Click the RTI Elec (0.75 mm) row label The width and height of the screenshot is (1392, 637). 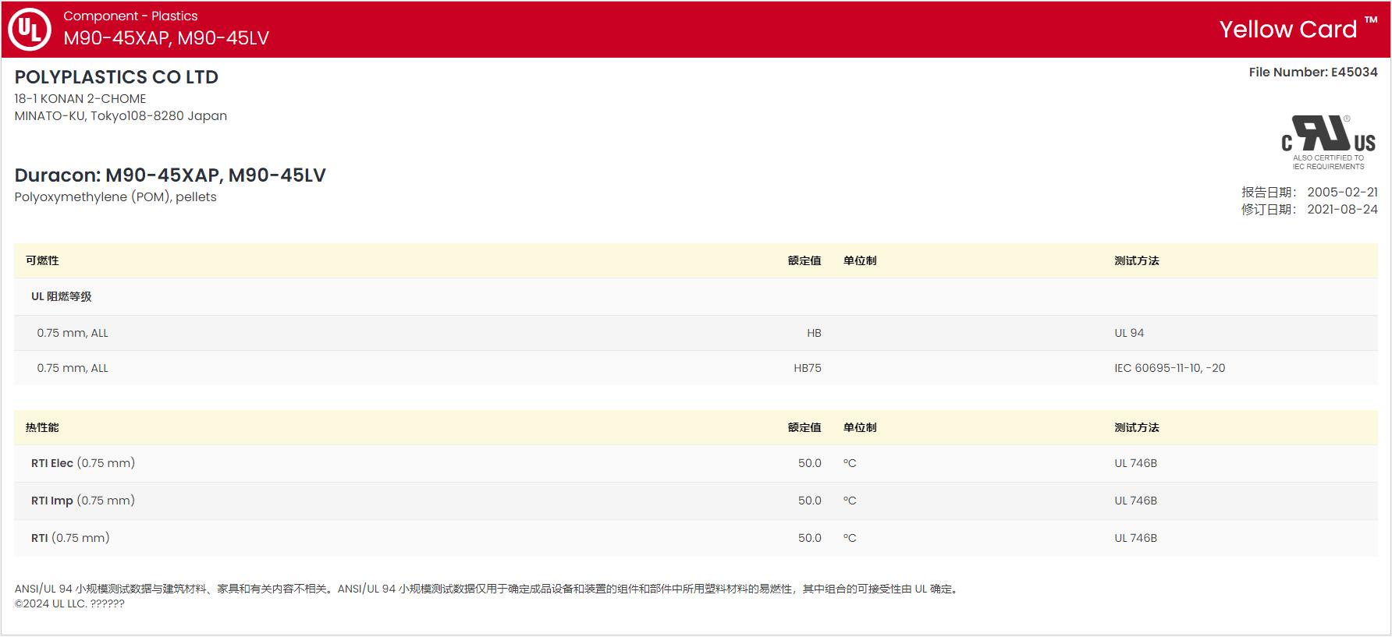tap(83, 463)
